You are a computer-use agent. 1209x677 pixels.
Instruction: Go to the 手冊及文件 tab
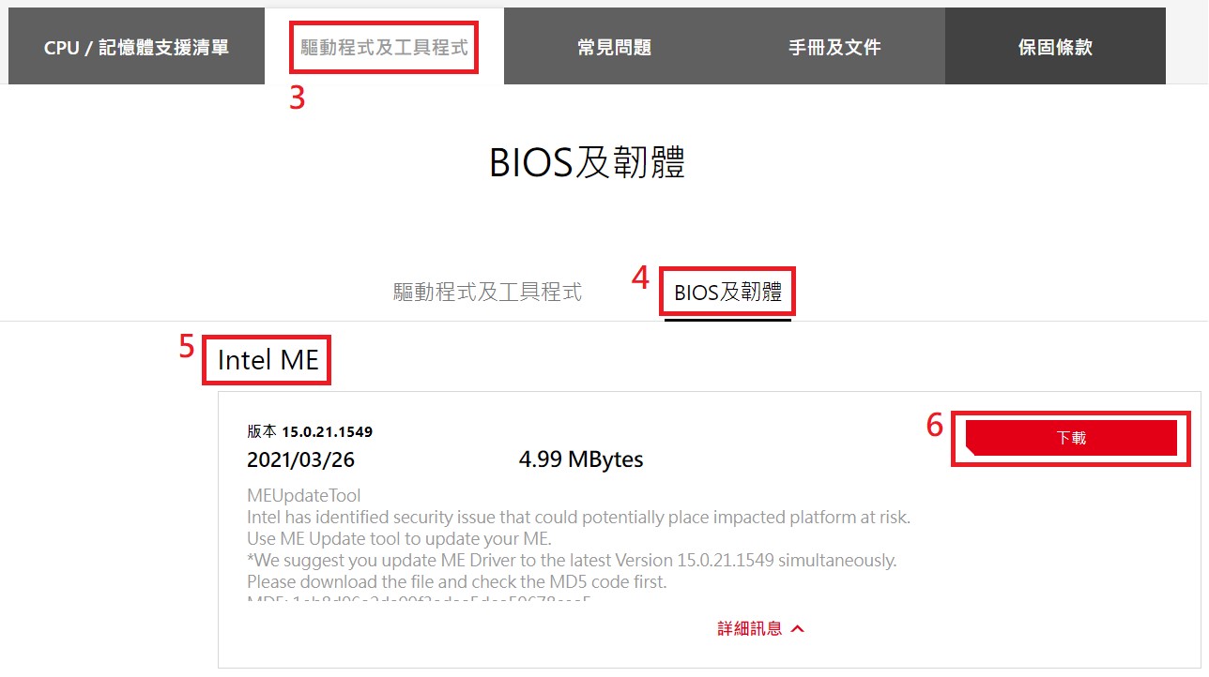(x=834, y=47)
